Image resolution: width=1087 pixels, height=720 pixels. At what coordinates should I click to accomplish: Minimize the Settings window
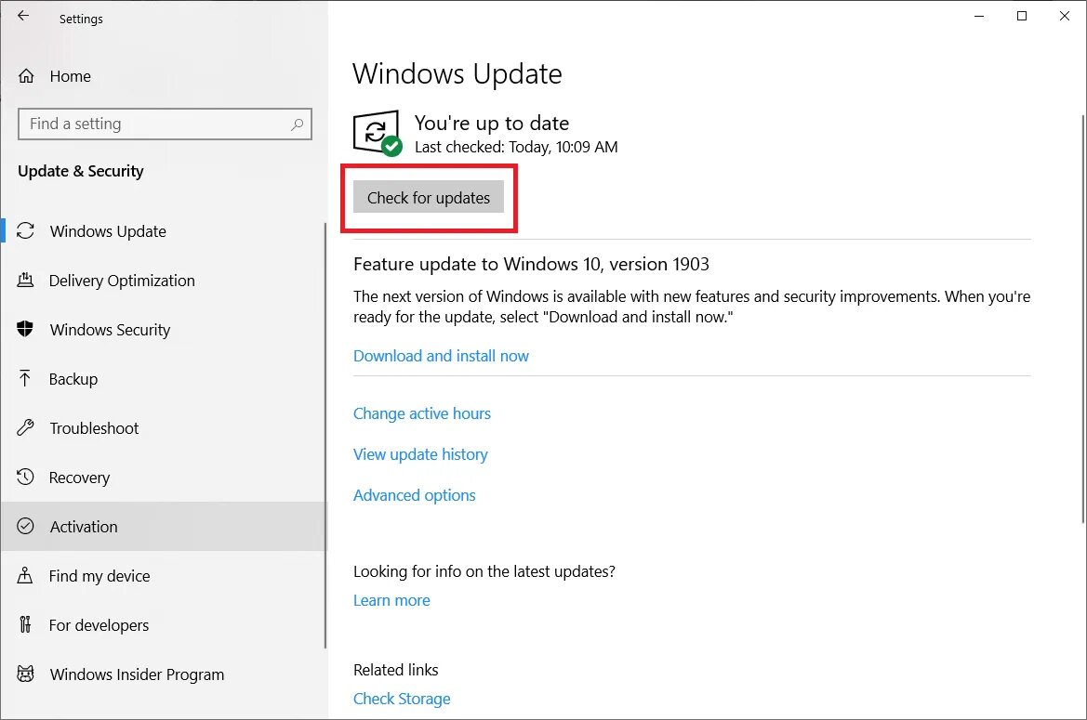979,16
